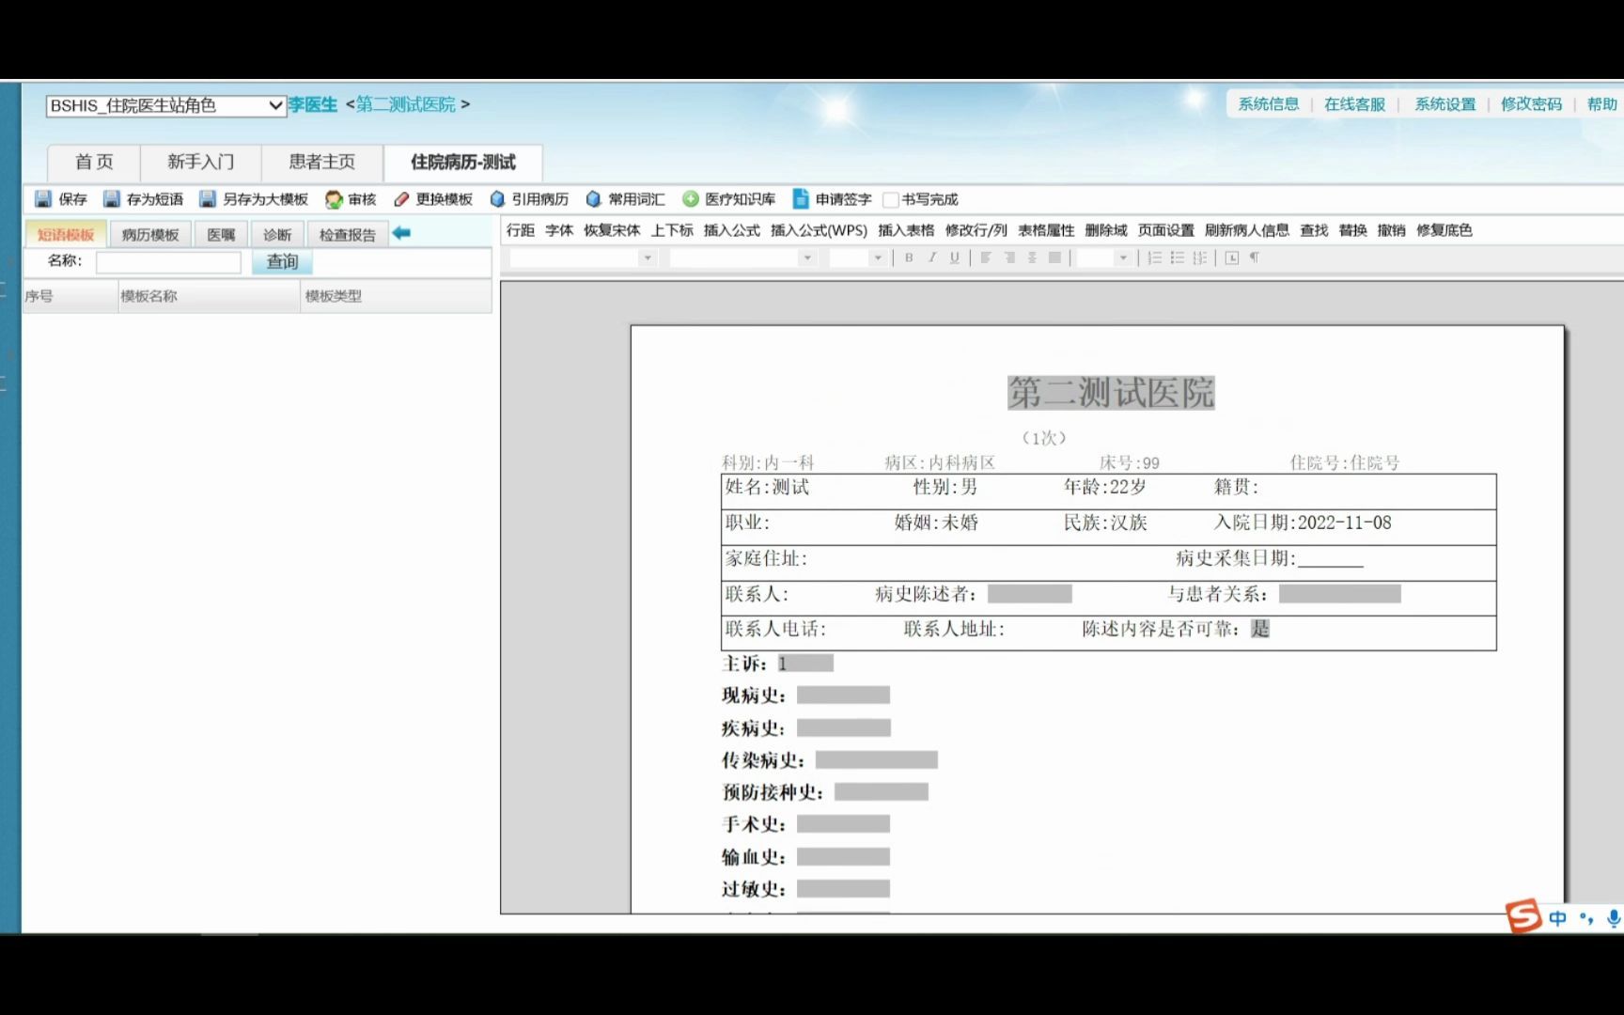The width and height of the screenshot is (1624, 1015).
Task: Align text left
Action: pos(986,258)
